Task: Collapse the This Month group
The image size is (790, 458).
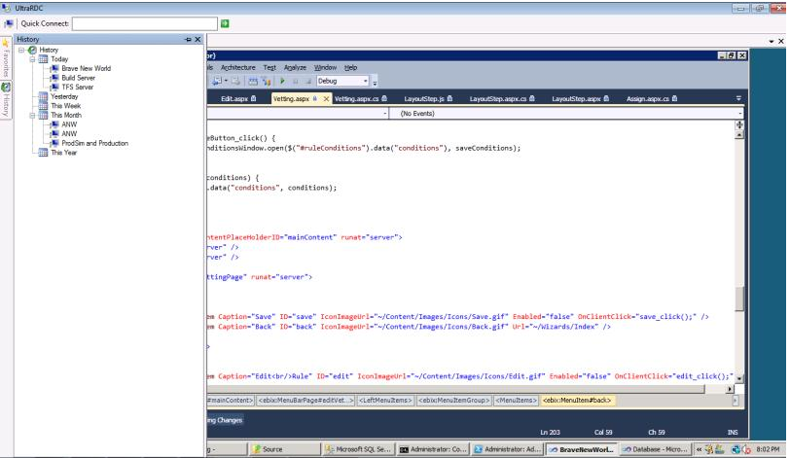Action: click(32, 116)
